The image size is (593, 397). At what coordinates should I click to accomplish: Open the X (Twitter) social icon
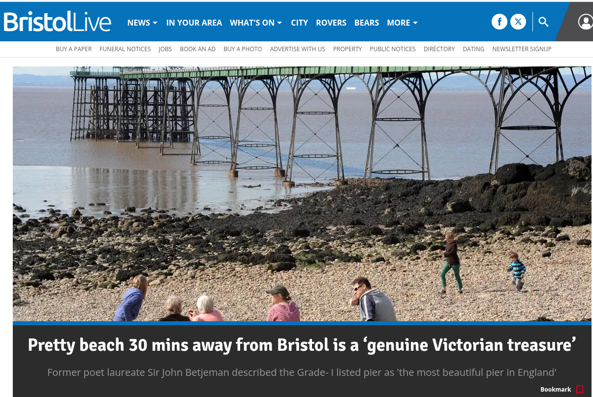pyautogui.click(x=518, y=22)
